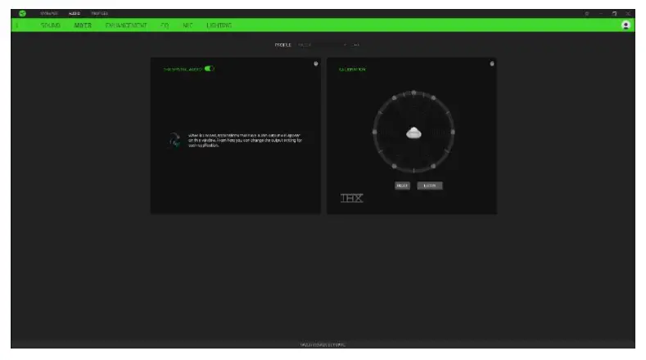The image size is (646, 360).
Task: Show info for THX Spatial Audio panel
Action: point(316,64)
